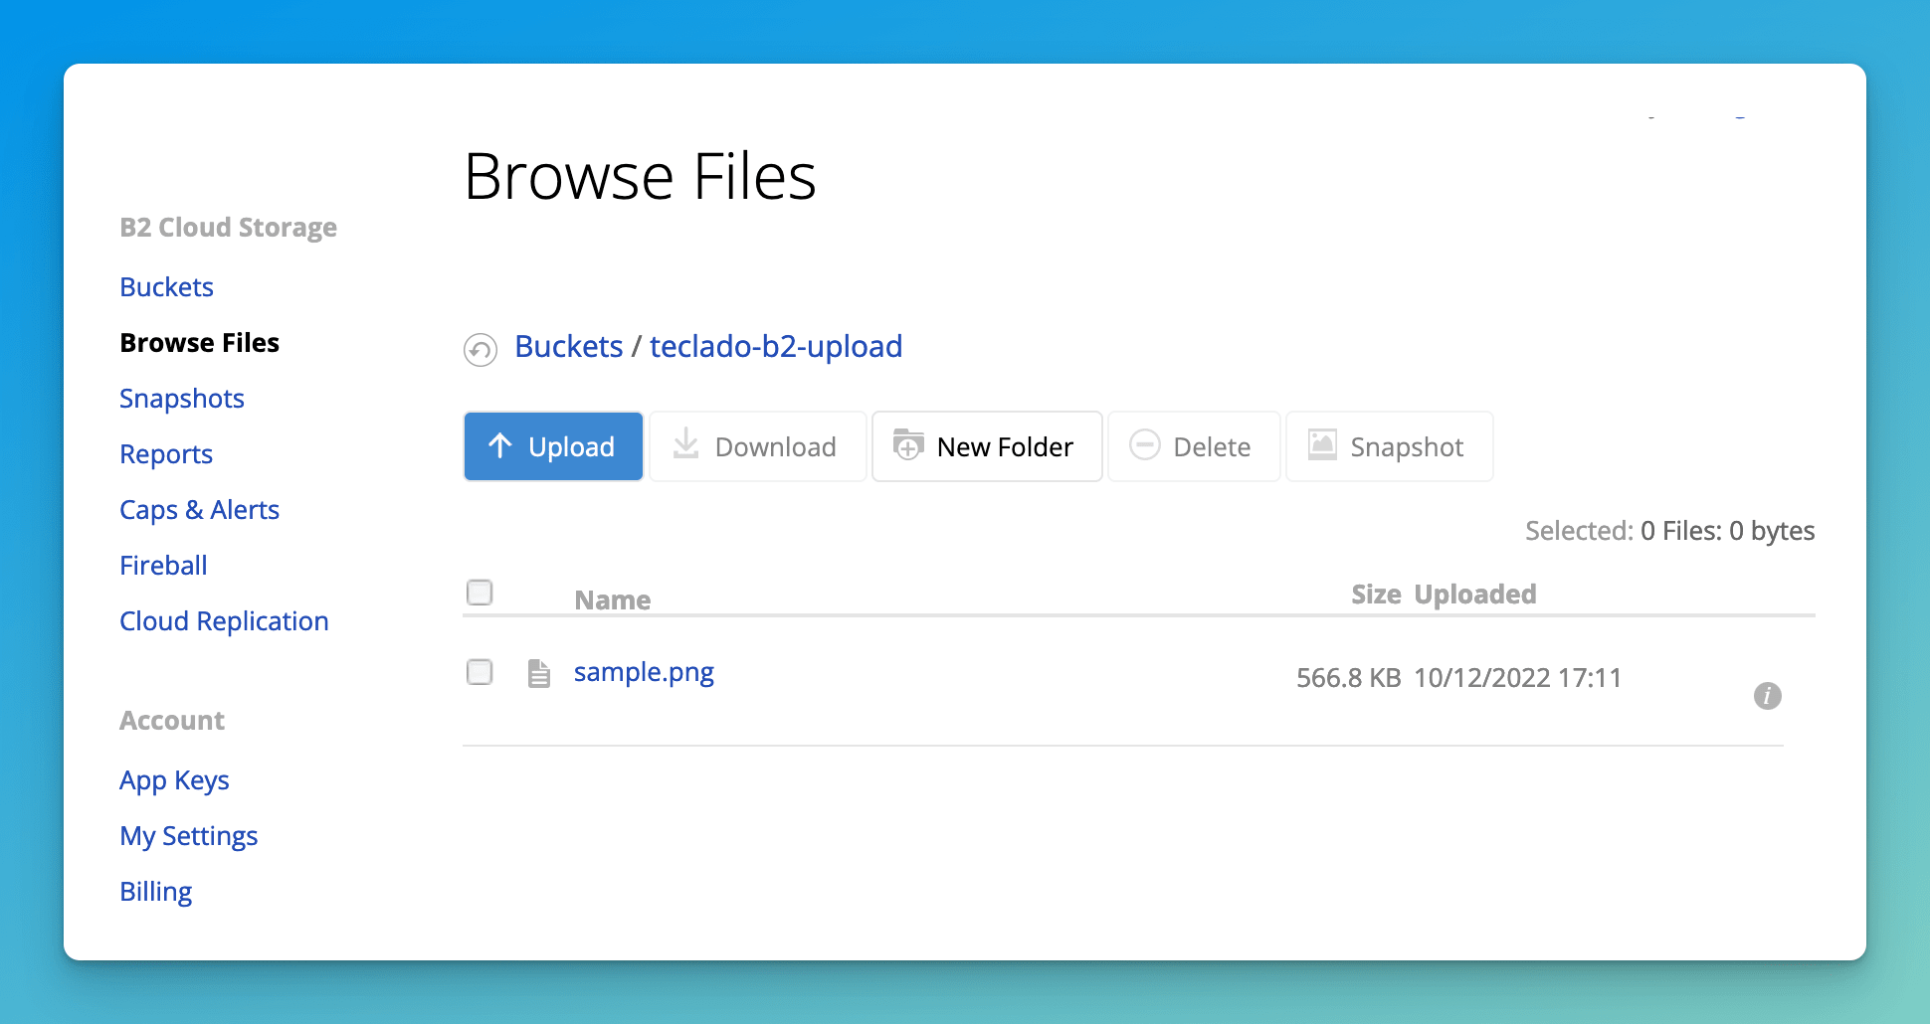The height and width of the screenshot is (1024, 1930).
Task: Click the Snapshot button
Action: click(x=1389, y=446)
